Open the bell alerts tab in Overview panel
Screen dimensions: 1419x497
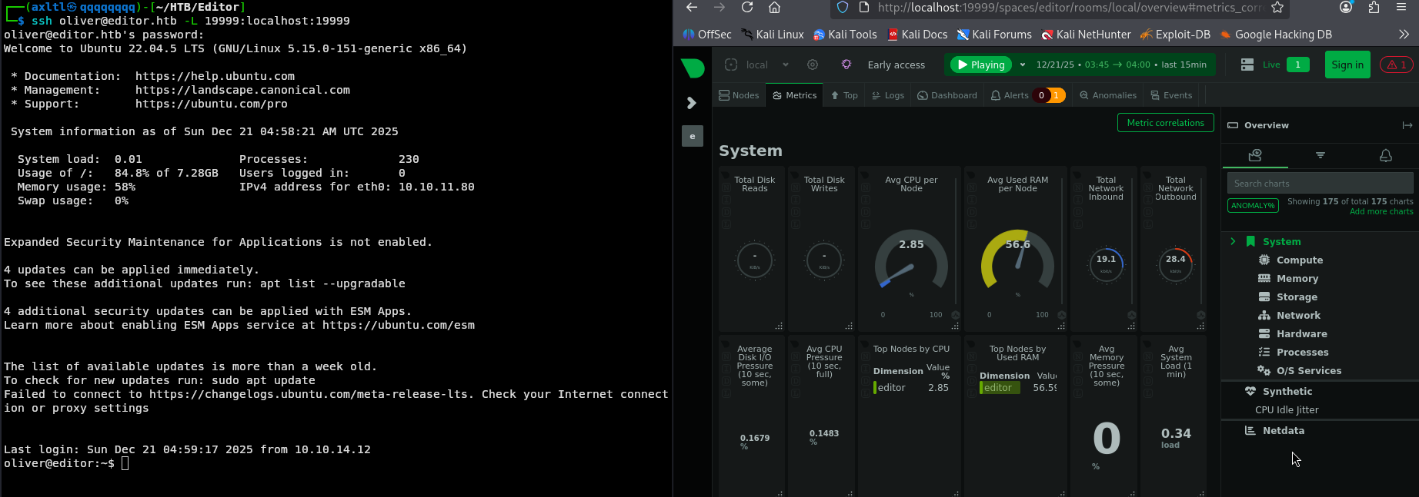click(x=1385, y=155)
